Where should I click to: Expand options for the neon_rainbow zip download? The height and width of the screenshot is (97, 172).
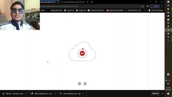(84, 93)
